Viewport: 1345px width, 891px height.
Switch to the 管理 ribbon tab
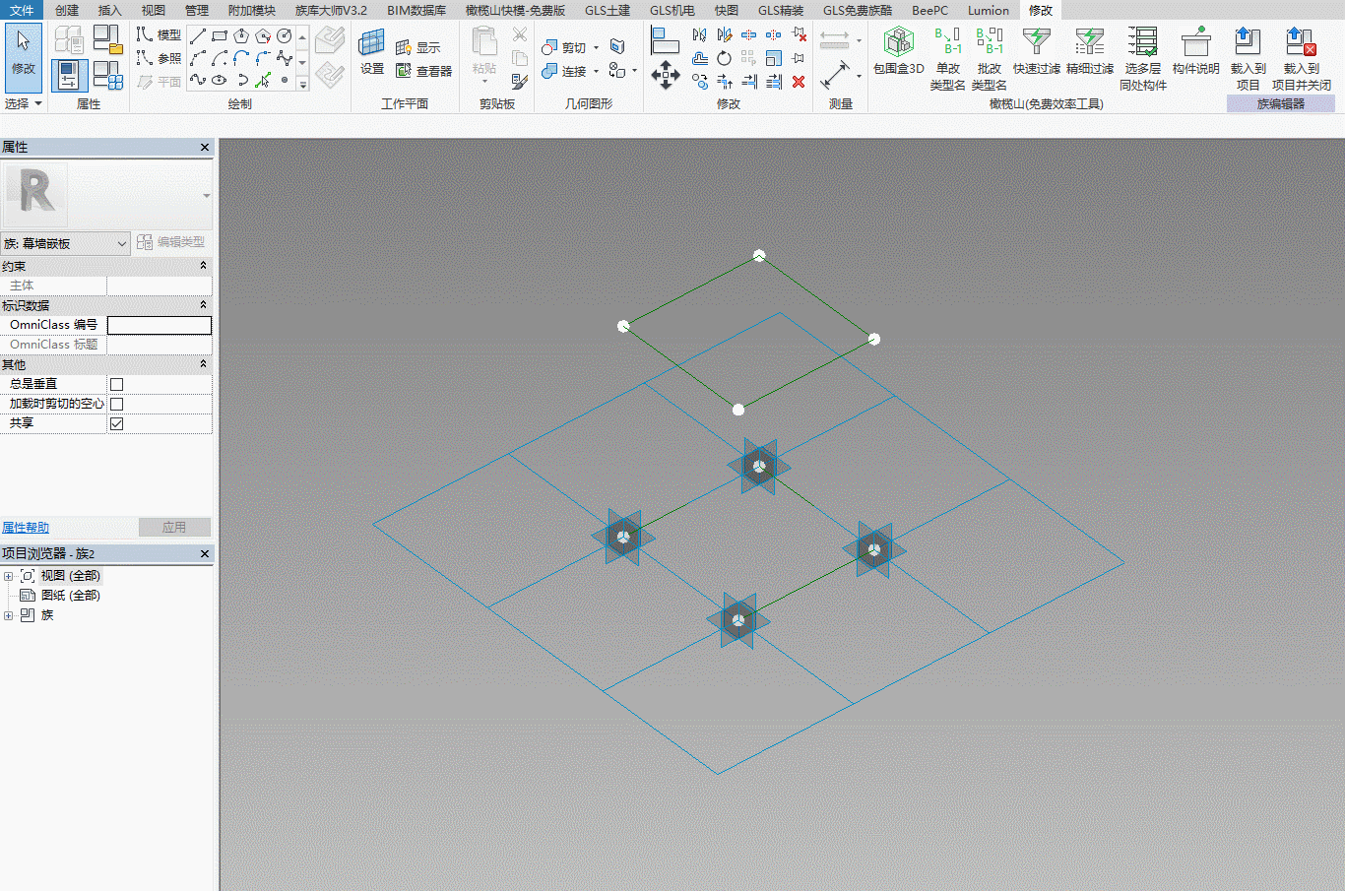[x=197, y=10]
